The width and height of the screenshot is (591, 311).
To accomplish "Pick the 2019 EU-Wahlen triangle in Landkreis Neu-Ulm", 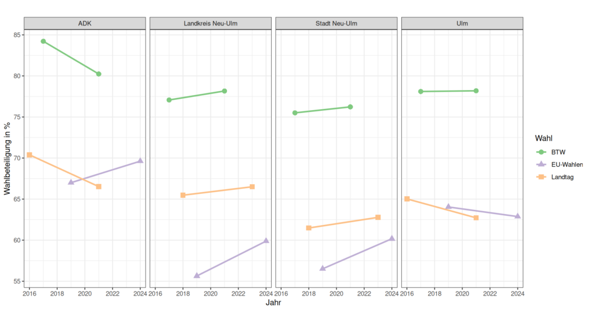I will pyautogui.click(x=197, y=276).
